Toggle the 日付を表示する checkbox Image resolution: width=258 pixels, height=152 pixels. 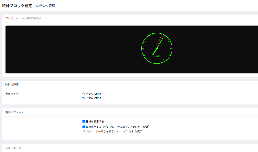84,121
